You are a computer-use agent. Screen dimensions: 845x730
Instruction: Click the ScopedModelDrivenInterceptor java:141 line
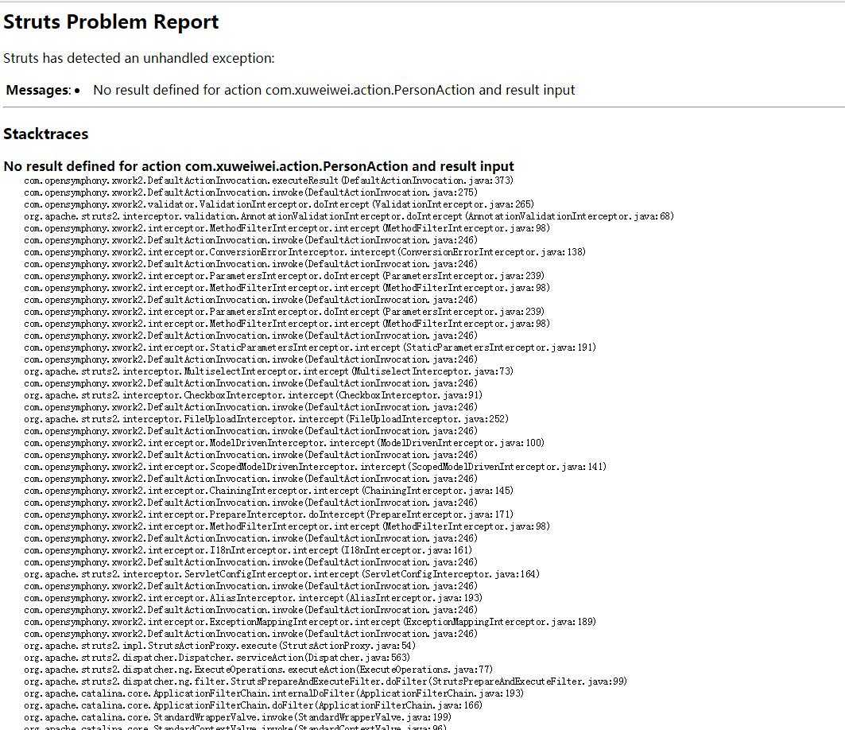click(x=315, y=467)
